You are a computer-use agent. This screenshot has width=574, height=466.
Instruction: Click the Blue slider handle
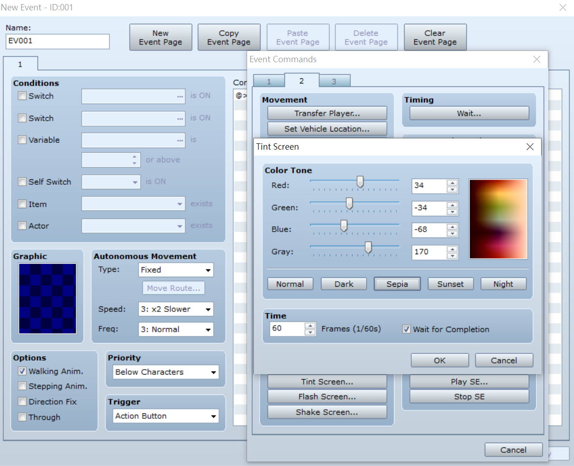click(x=344, y=226)
